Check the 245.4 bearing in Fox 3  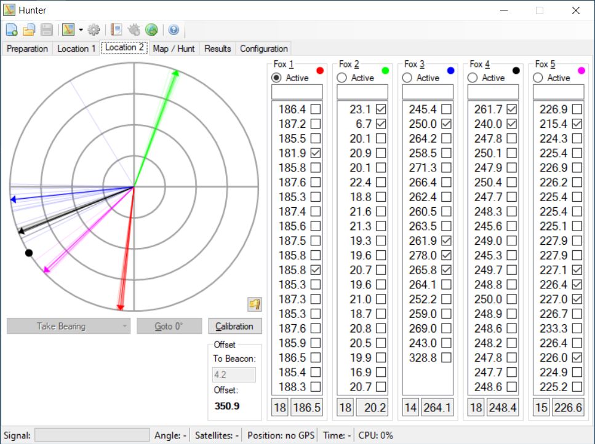[x=446, y=109]
